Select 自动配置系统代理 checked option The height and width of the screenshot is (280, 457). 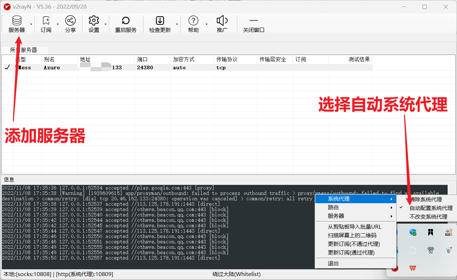tap(431, 208)
